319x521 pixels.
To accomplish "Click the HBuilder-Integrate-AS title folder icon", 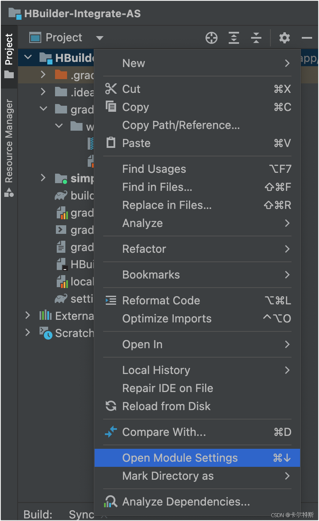I will (x=15, y=14).
